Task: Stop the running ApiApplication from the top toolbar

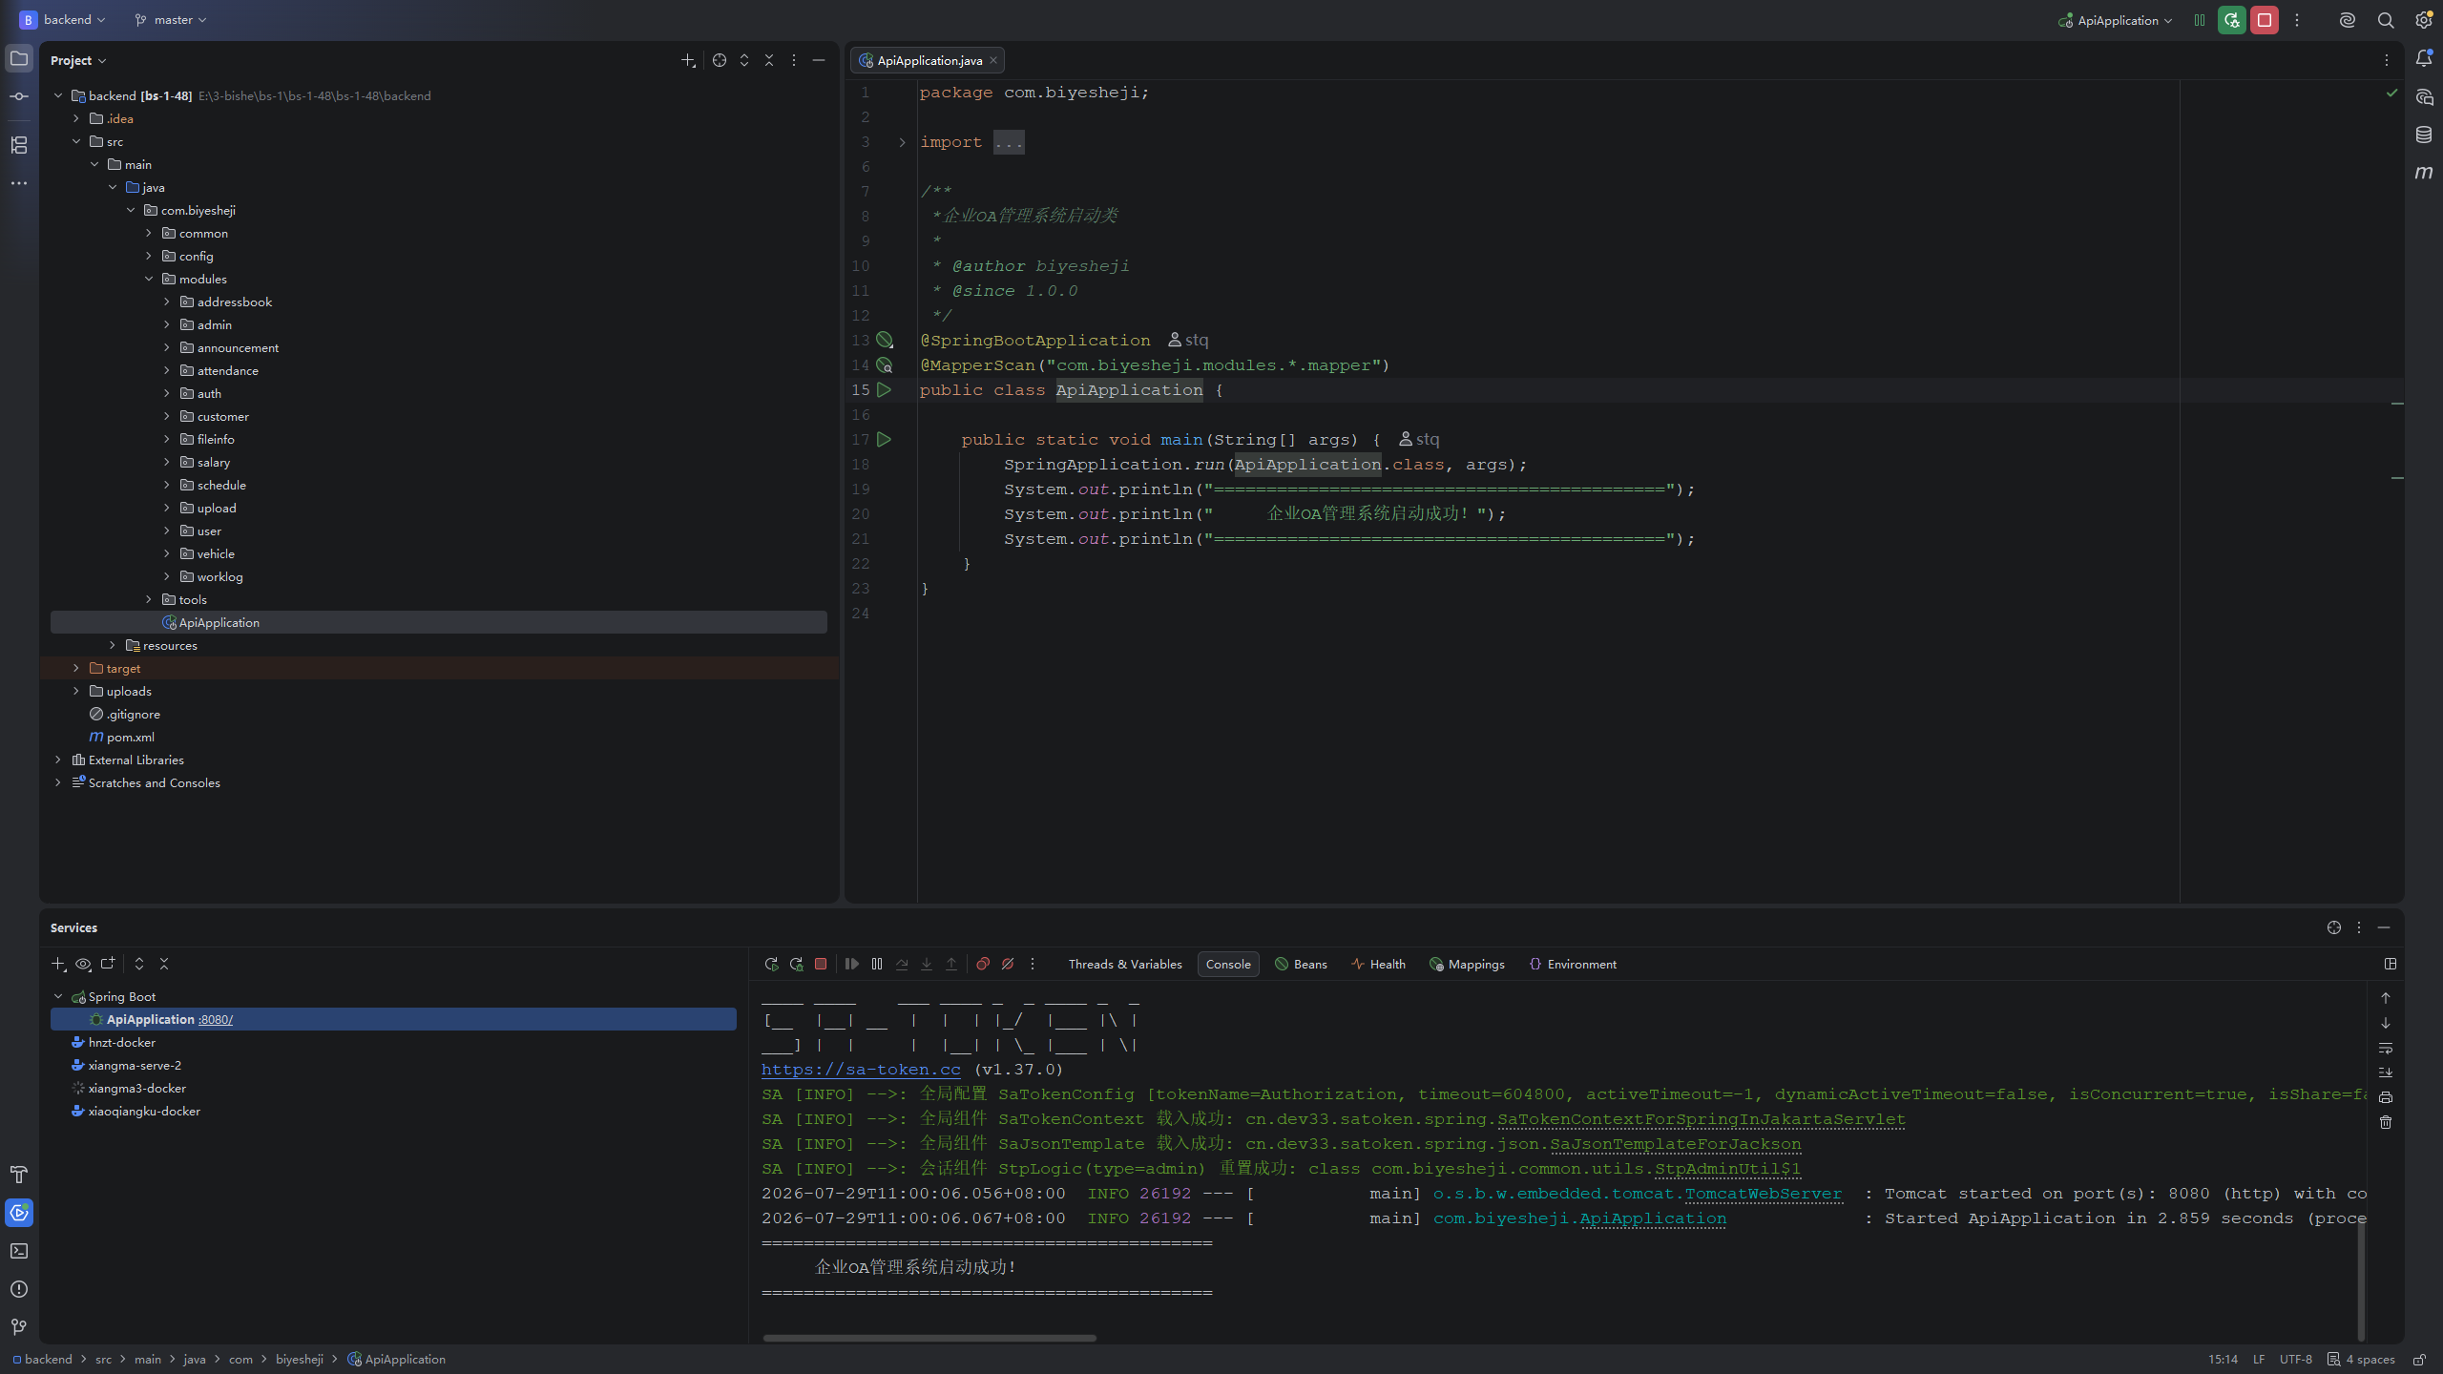Action: point(2264,20)
